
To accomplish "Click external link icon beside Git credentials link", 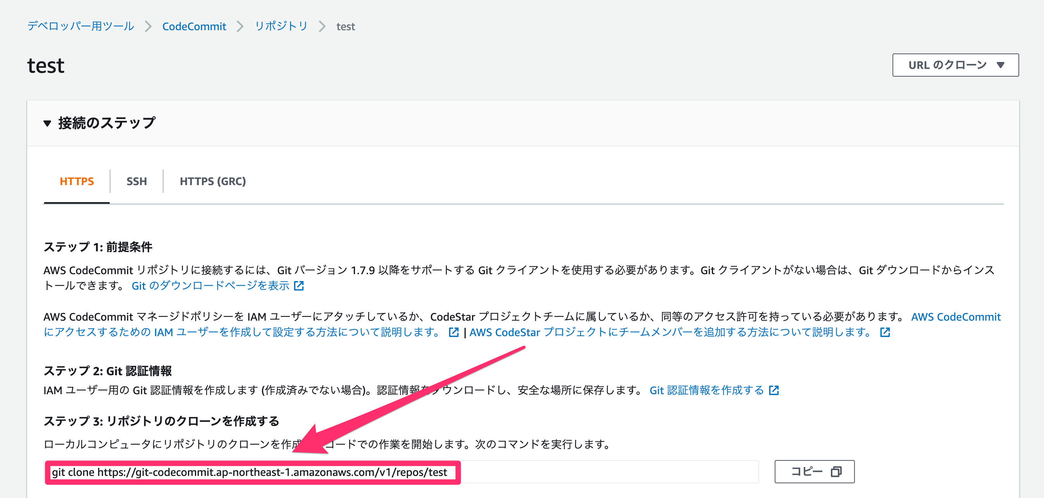I will point(774,390).
